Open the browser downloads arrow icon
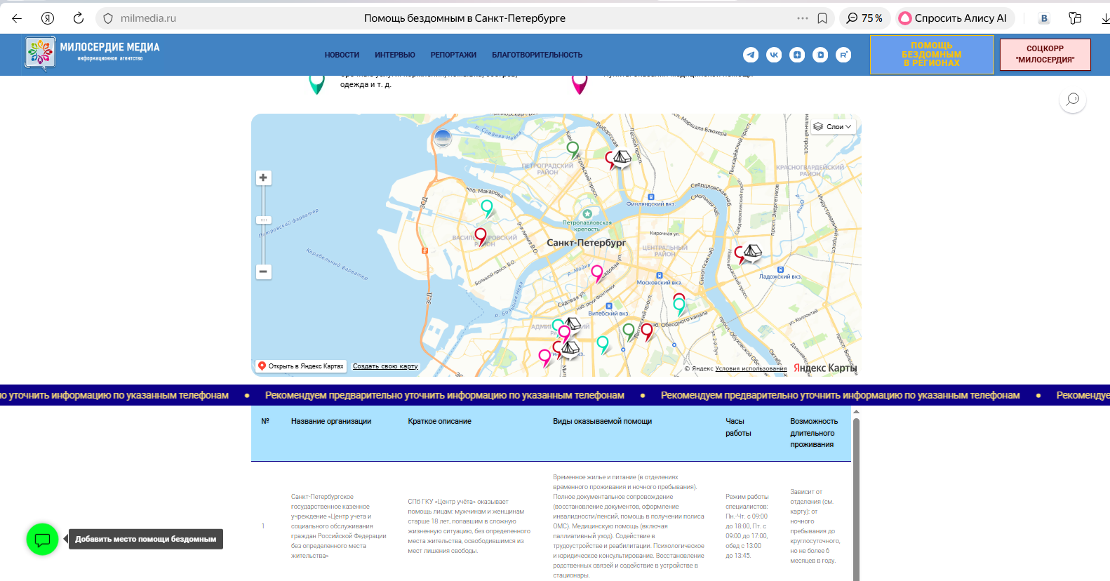Screen dimensions: 1110x581 (x=1105, y=18)
